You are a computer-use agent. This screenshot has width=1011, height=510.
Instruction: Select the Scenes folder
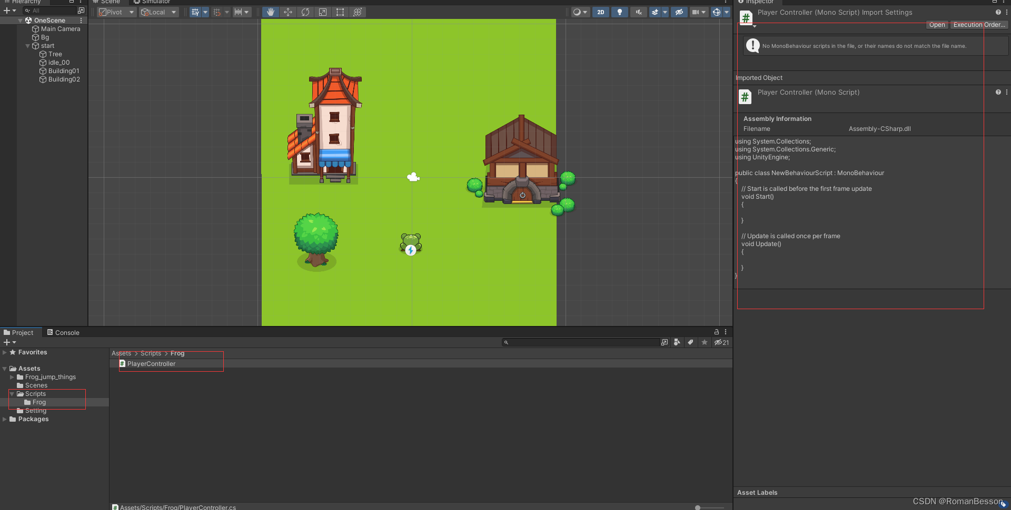(x=32, y=385)
